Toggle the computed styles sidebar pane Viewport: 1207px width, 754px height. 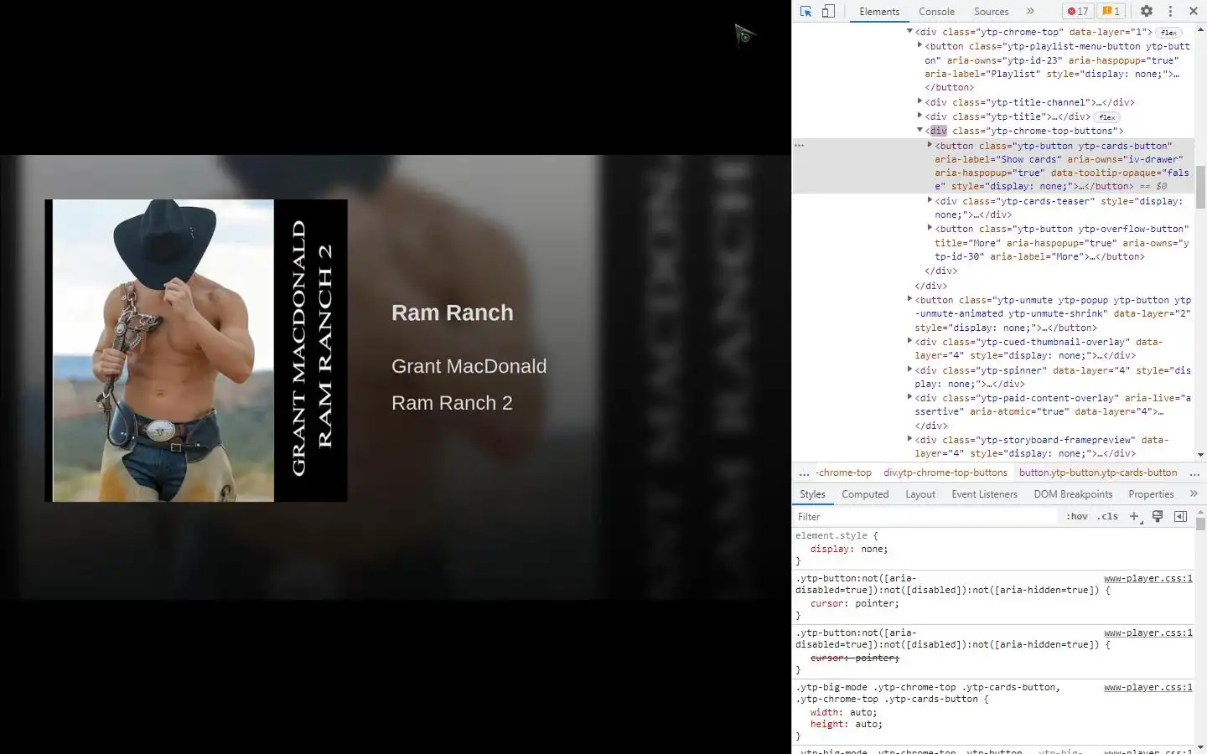click(x=1180, y=516)
